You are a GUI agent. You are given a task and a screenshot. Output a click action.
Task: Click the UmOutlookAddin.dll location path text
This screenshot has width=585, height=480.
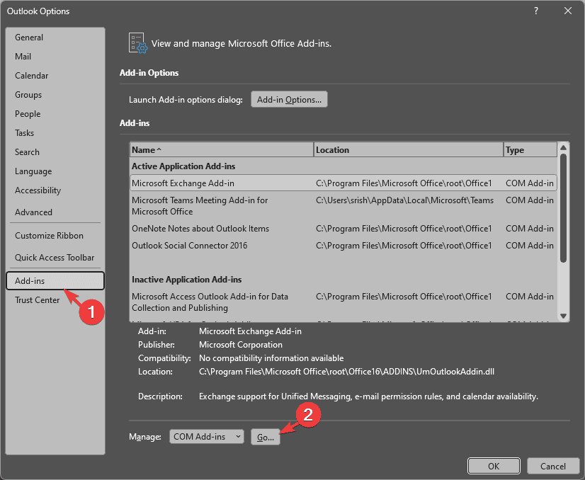tap(346, 372)
